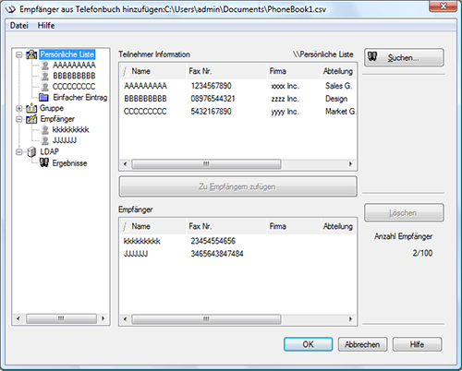462x371 pixels.
Task: Click the tree panel horizontal scrollbar thumb
Action: [61, 318]
